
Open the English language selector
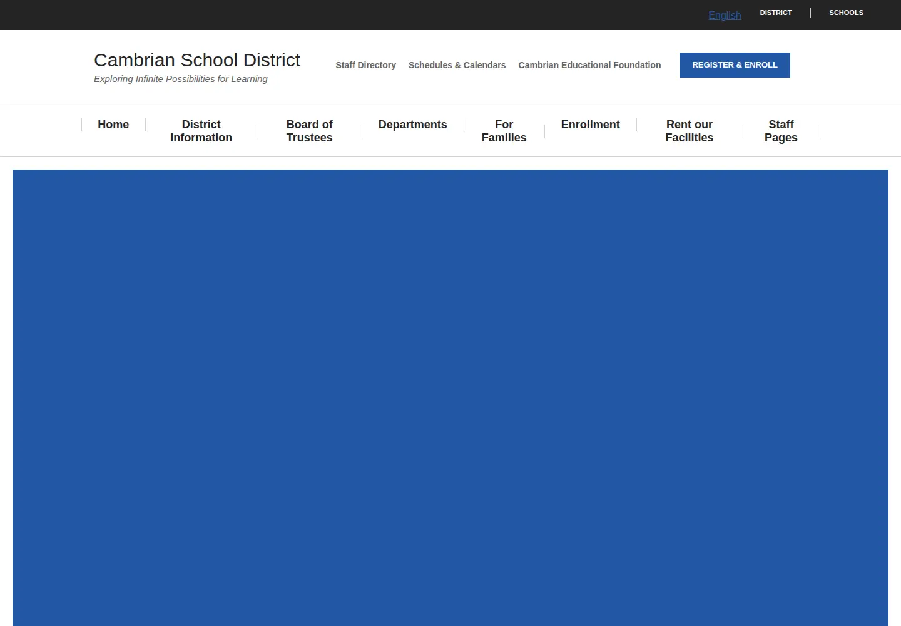pyautogui.click(x=725, y=15)
